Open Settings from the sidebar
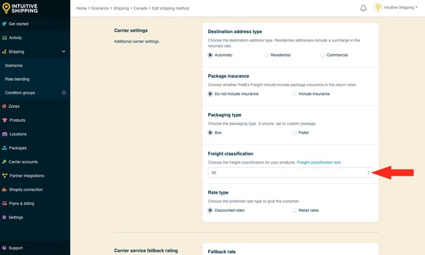Screen dimensions: 425x255 click(x=16, y=218)
